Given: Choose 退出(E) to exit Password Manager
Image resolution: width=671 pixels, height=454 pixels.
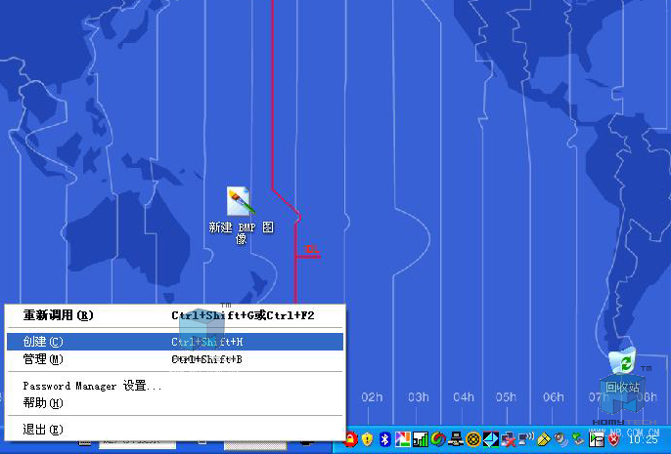Looking at the screenshot, I should pyautogui.click(x=43, y=429).
